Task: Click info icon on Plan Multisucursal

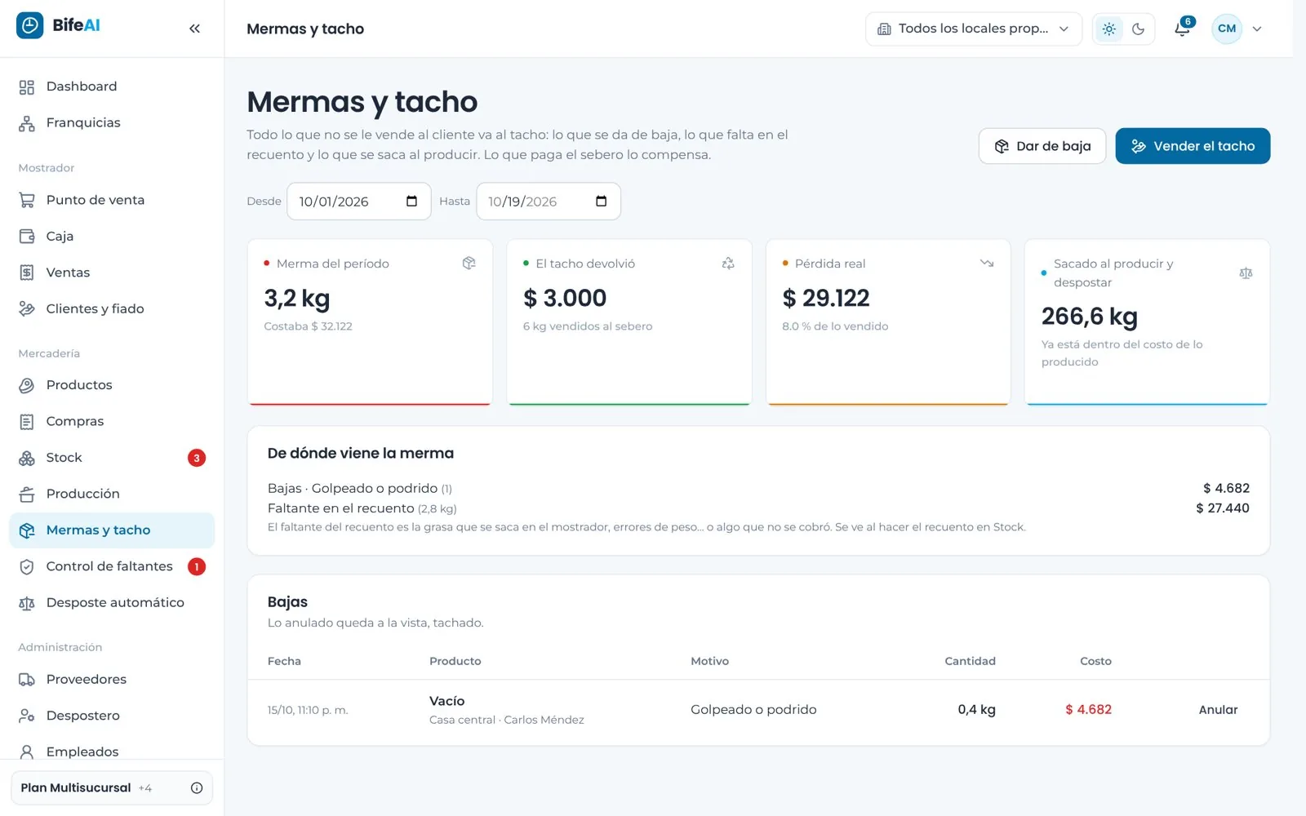Action: pyautogui.click(x=197, y=788)
